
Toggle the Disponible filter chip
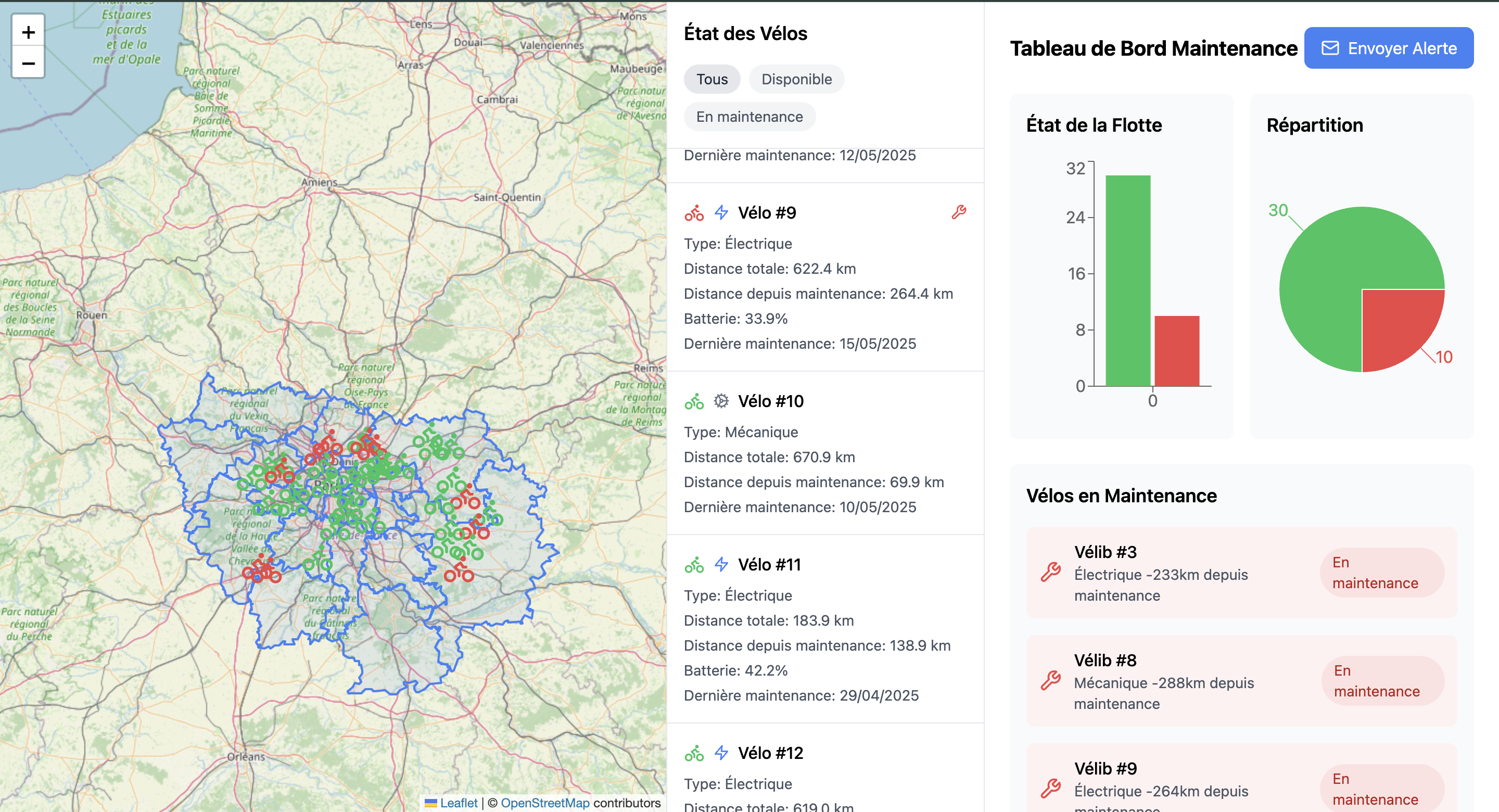[x=796, y=79]
